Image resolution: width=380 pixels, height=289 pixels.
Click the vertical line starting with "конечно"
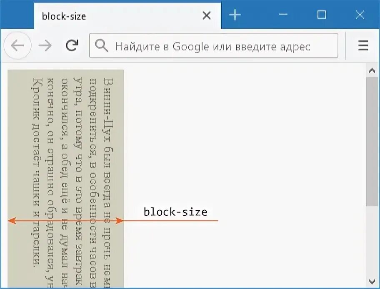pos(50,183)
